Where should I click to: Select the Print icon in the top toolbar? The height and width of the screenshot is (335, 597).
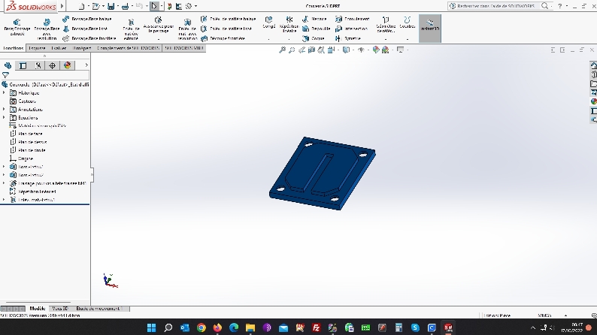[125, 6]
